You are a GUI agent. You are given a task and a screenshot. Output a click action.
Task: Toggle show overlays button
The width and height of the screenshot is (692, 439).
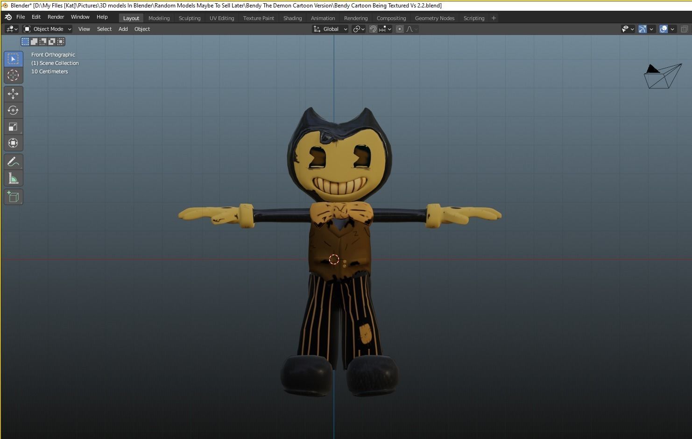point(664,29)
